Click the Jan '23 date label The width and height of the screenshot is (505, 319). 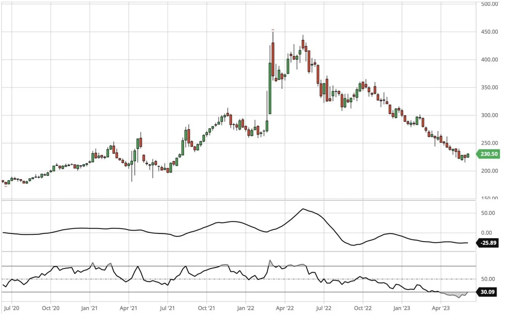402,308
